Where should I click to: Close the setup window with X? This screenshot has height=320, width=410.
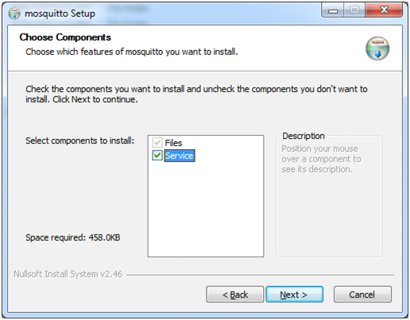[384, 10]
